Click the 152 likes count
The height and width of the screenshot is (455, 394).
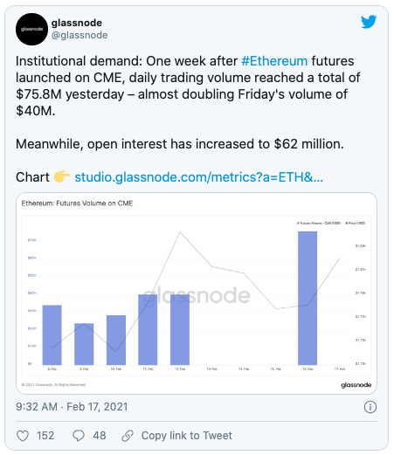tap(45, 436)
